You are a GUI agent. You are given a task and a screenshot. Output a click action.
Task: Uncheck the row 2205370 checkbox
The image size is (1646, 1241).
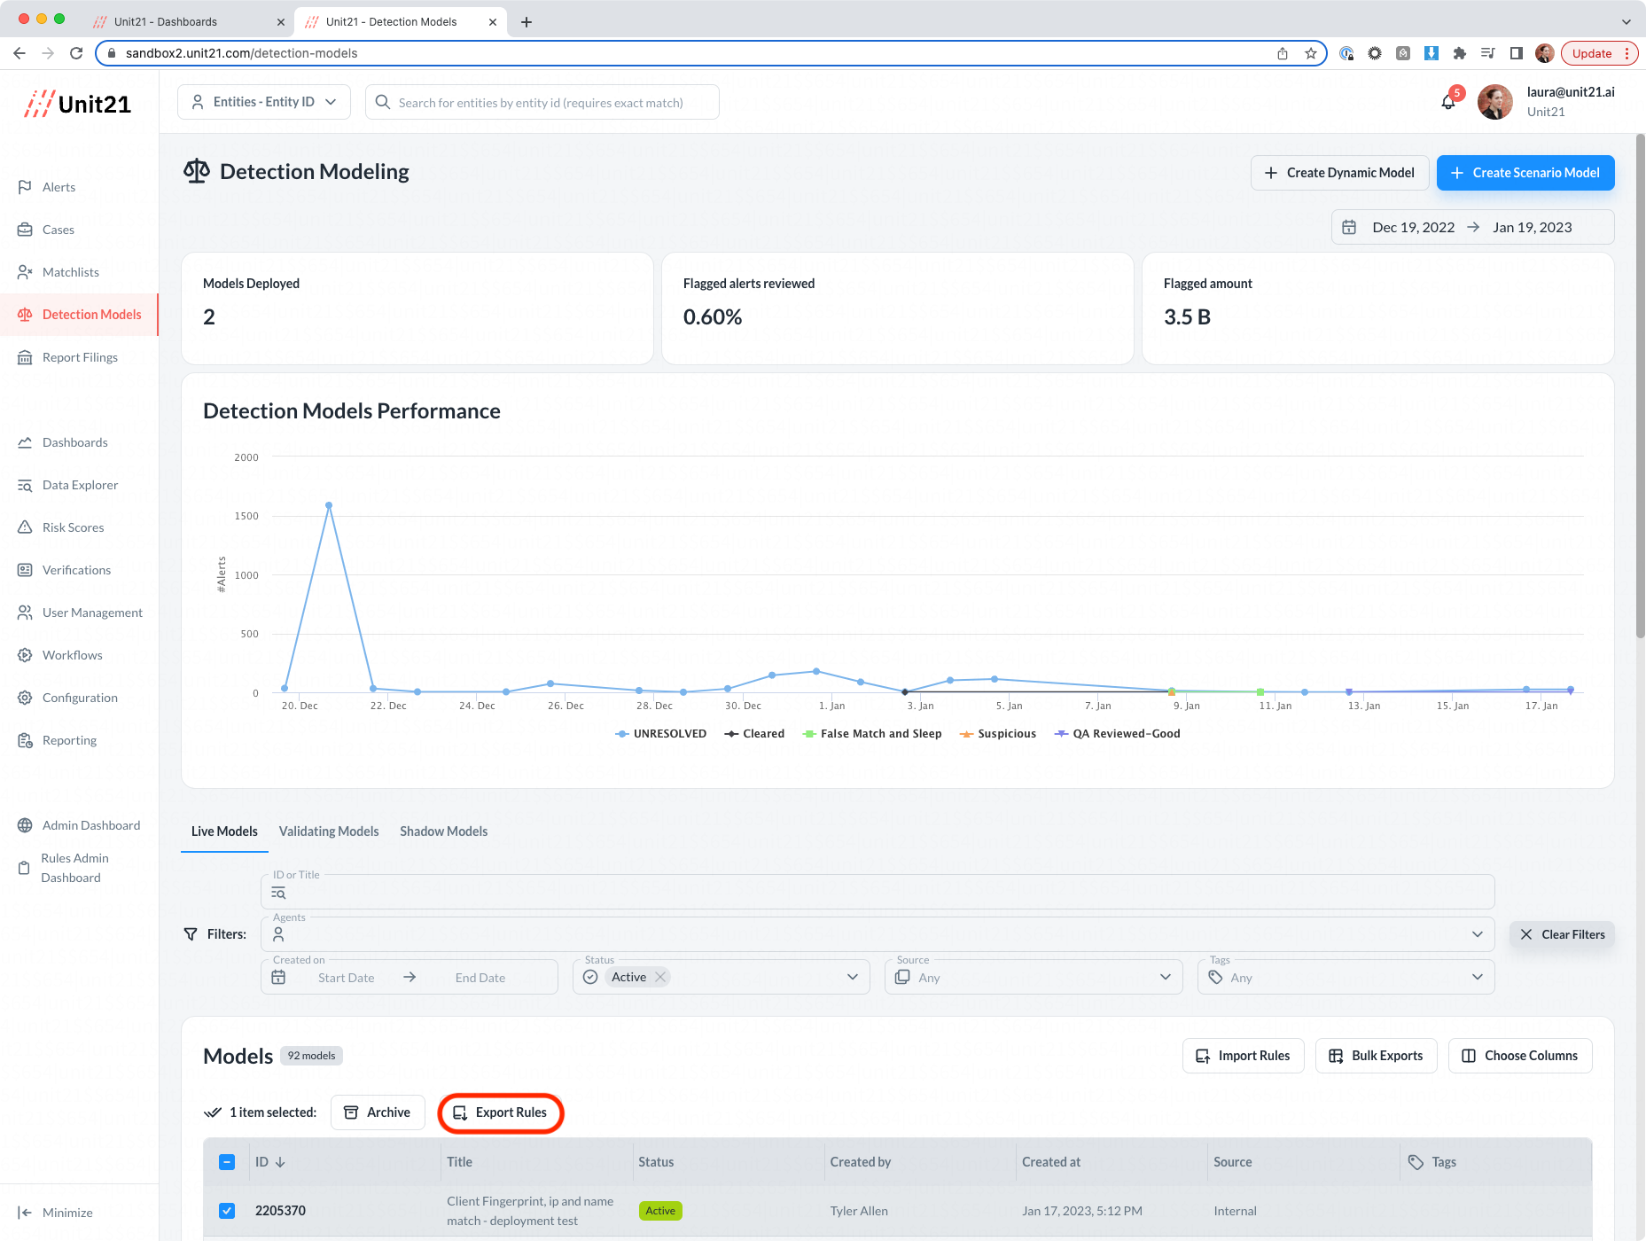tap(227, 1211)
